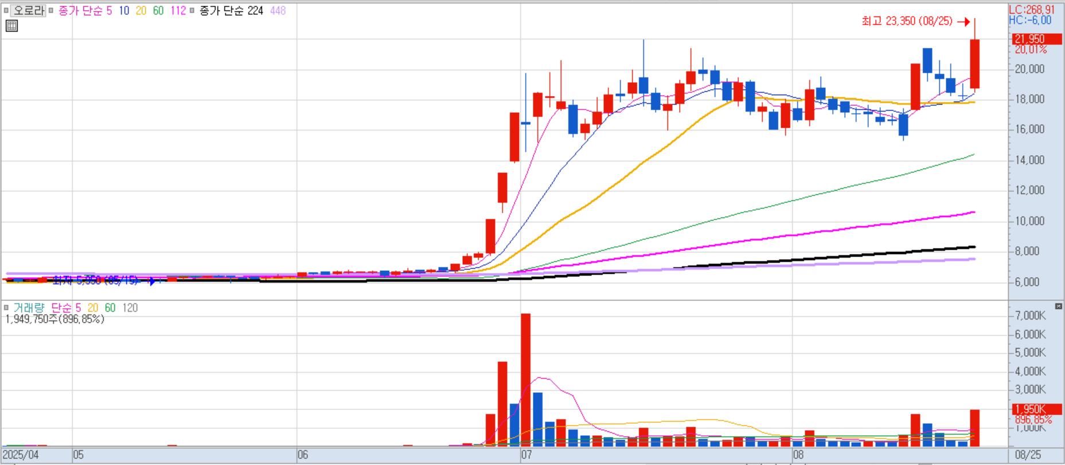Viewport: 1065px width, 465px height.
Task: Click the 10,000 price axis label
Action: tap(1030, 221)
